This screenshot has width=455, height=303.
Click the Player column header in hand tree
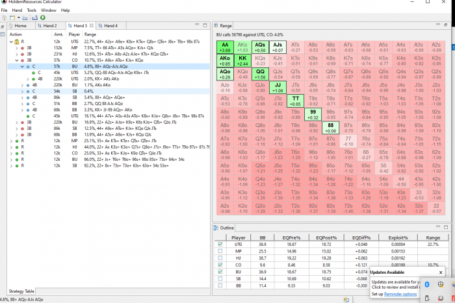(x=74, y=34)
